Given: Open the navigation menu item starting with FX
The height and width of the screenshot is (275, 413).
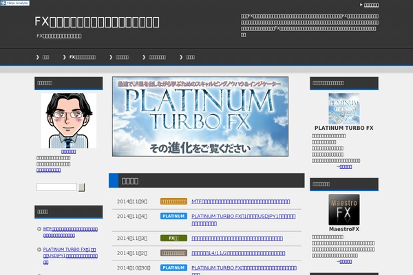Looking at the screenshot, I should click(83, 57).
